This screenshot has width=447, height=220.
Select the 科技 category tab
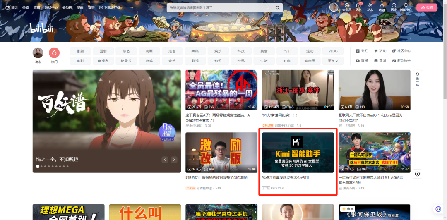pos(241,51)
